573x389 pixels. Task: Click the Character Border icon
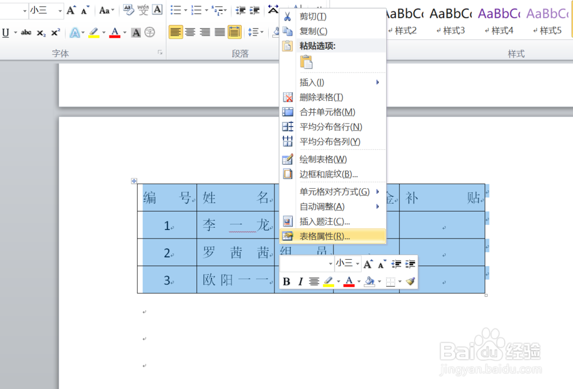(157, 10)
